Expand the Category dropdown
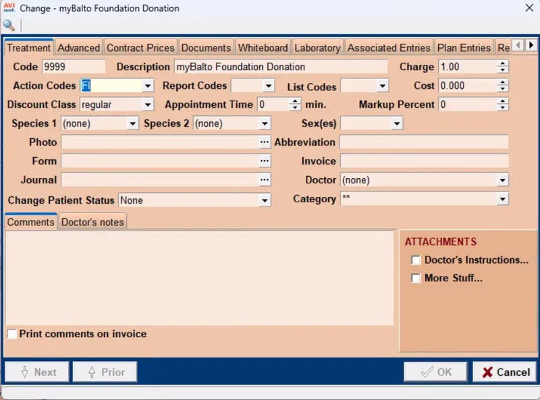 503,198
